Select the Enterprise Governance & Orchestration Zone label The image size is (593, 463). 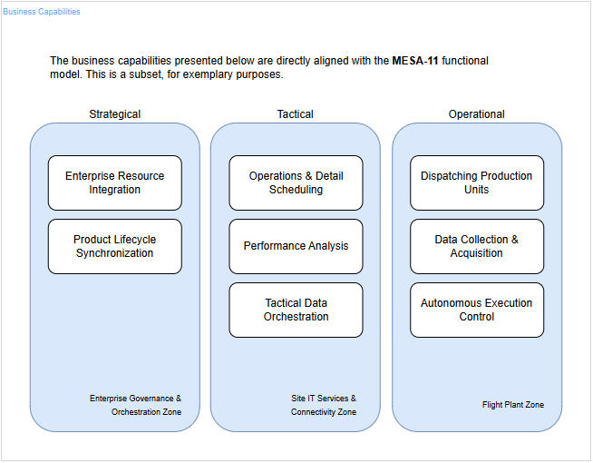click(x=135, y=405)
